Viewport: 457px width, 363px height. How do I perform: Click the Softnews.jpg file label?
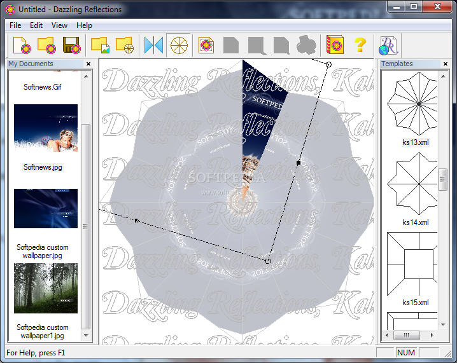[43, 167]
